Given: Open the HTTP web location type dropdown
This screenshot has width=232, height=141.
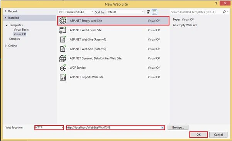Looking at the screenshot, I should click(x=49, y=128).
